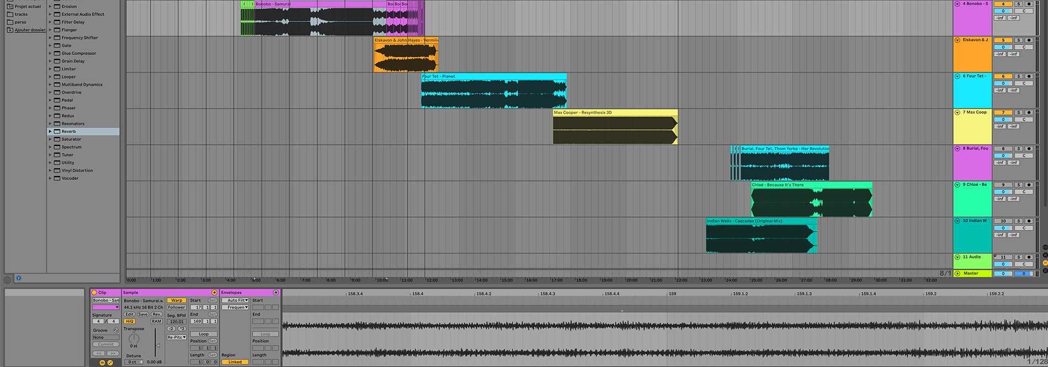Click the Master track play triangle icon
The image size is (1048, 367).
pyautogui.click(x=958, y=273)
